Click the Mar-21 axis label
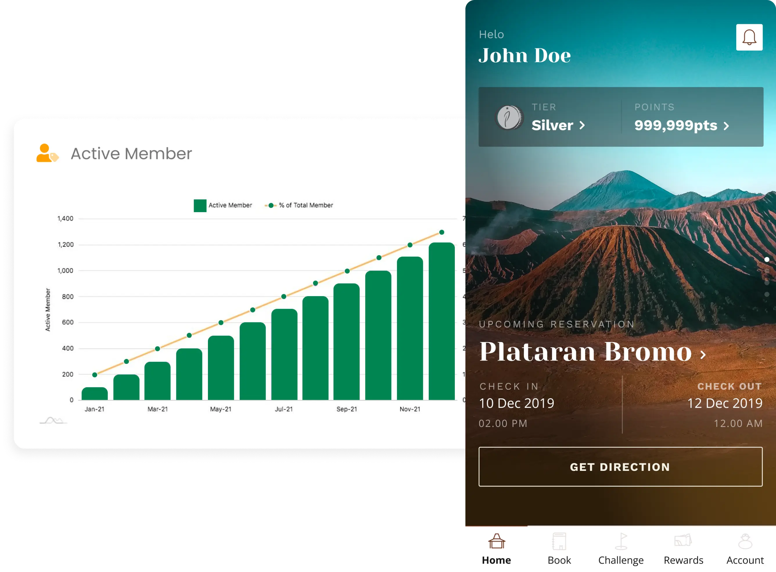 tap(157, 409)
